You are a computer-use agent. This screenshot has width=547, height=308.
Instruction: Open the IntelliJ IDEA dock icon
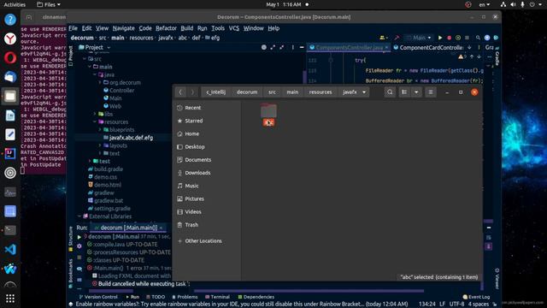coord(10,154)
